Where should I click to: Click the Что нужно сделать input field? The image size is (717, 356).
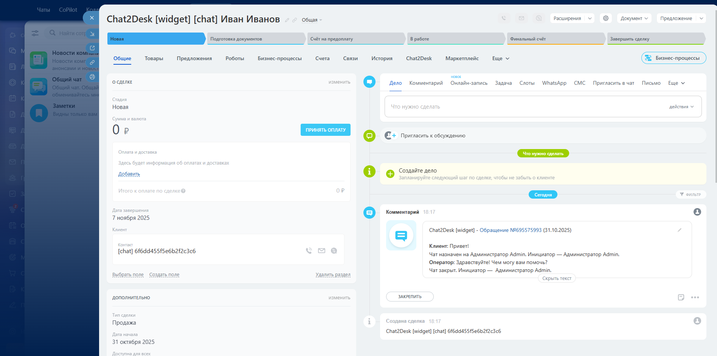[x=522, y=107]
